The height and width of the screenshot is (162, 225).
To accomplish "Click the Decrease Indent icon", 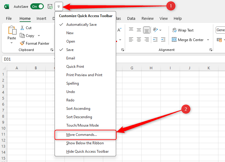I will pos(155,40).
